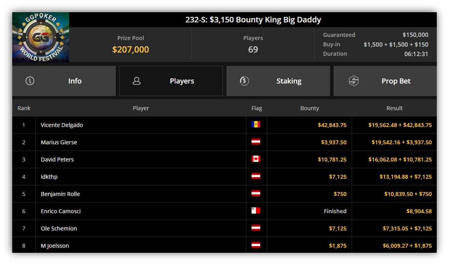
Task: Click Marius Gierse's Austria flag icon
Action: point(256,141)
